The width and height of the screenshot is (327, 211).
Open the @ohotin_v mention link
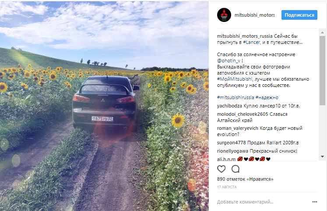click(229, 61)
